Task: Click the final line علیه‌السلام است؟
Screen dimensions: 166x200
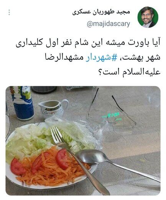Action: point(130,72)
